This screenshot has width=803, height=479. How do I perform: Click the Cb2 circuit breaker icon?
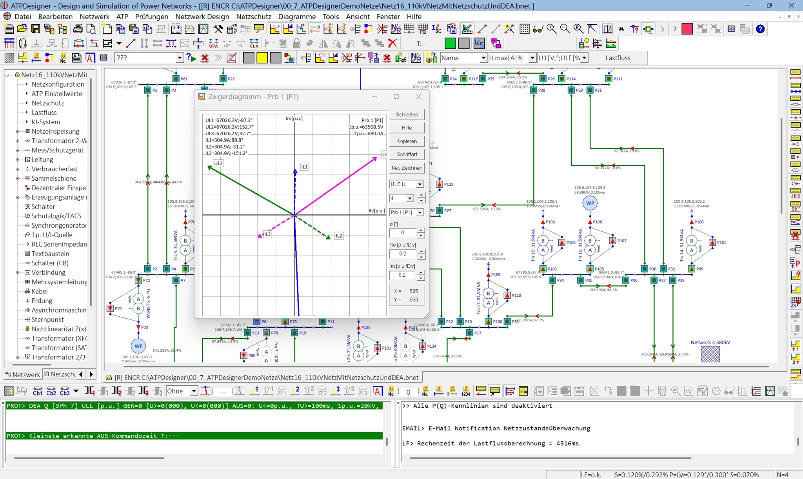tap(51, 391)
